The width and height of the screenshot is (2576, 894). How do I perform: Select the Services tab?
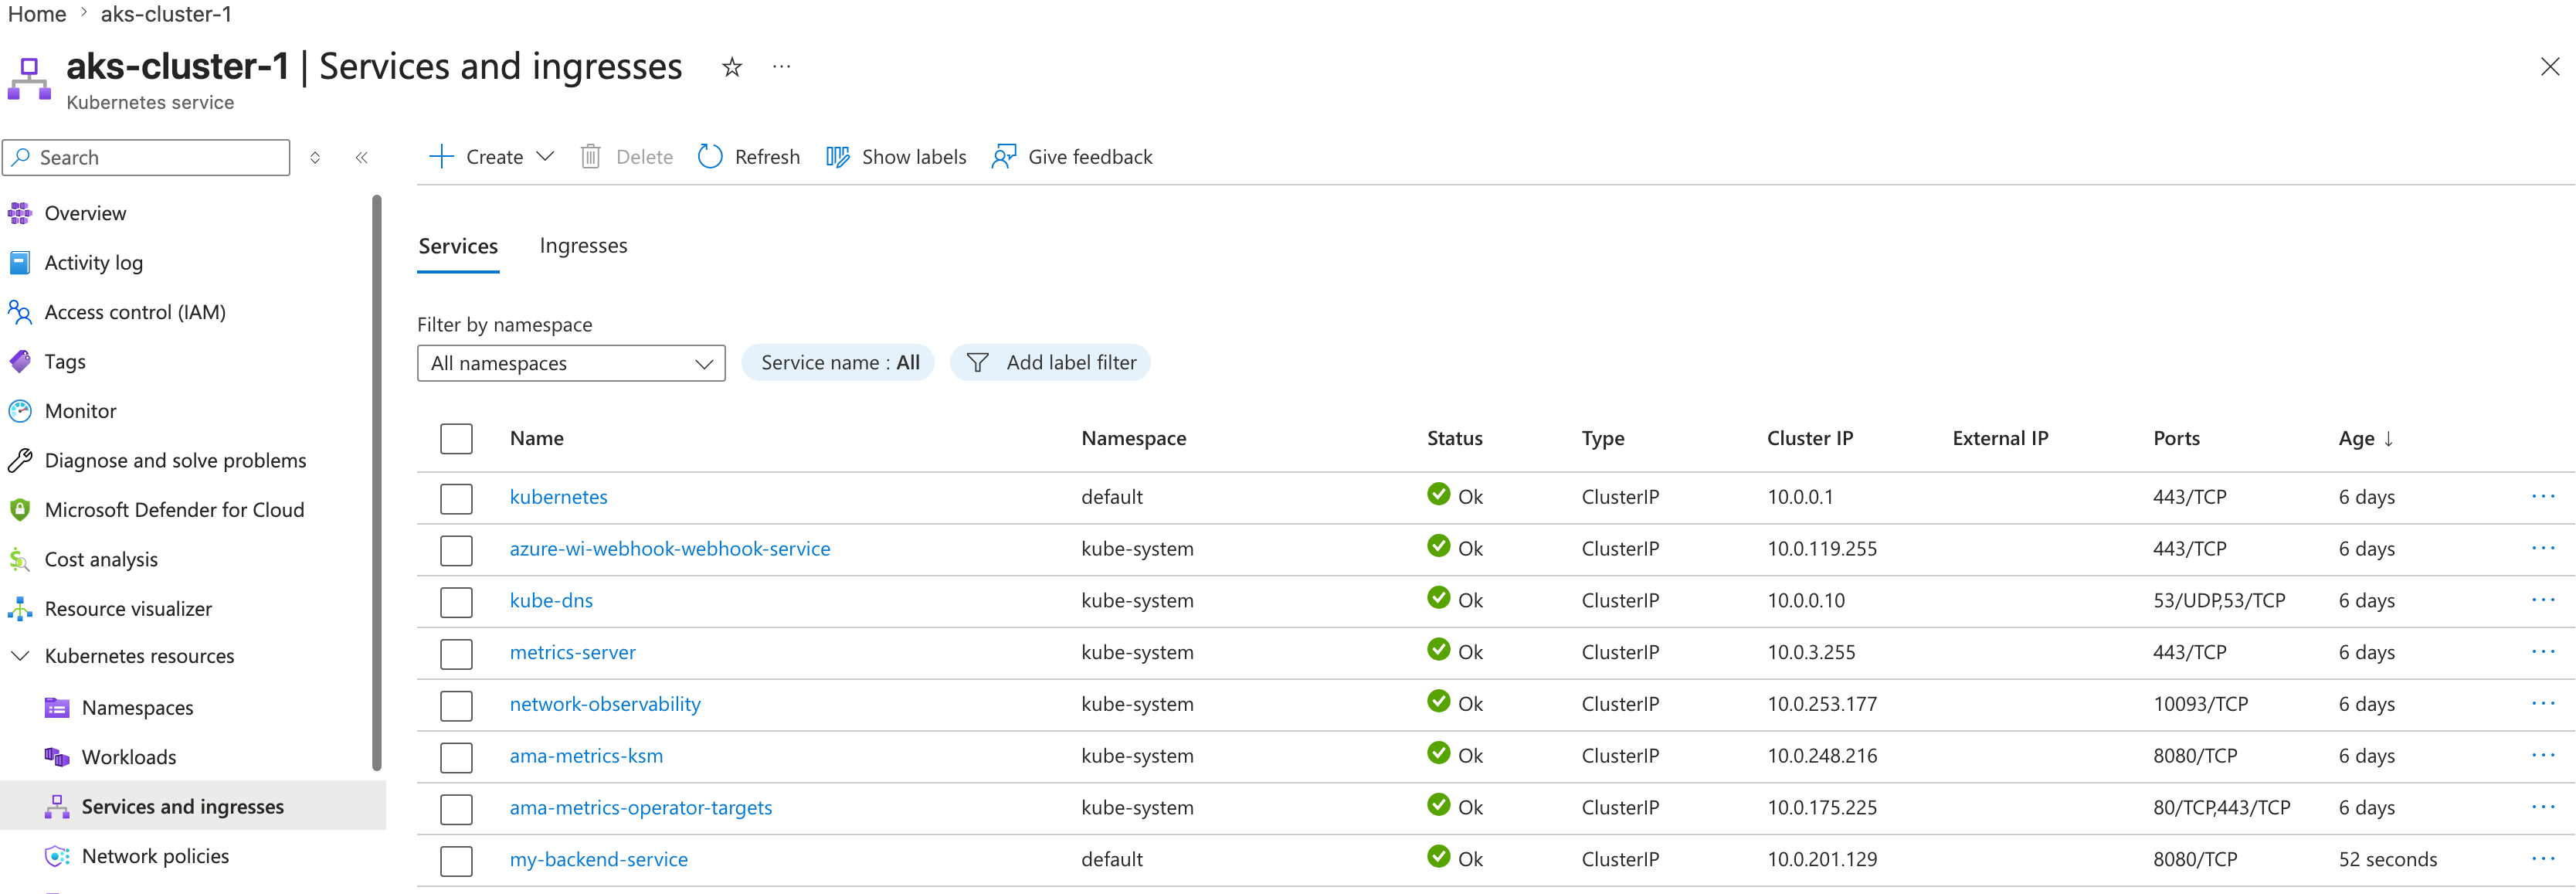pos(458,246)
